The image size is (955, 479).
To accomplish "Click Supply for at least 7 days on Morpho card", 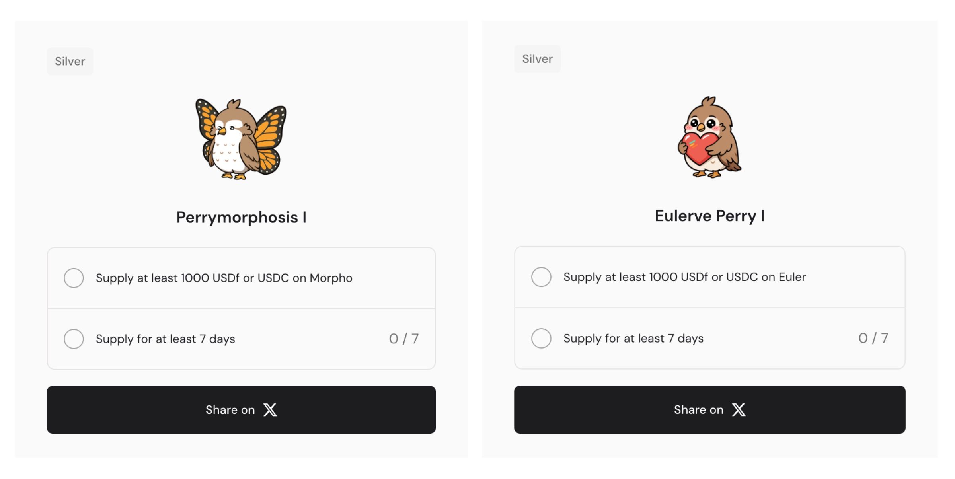I will [165, 339].
